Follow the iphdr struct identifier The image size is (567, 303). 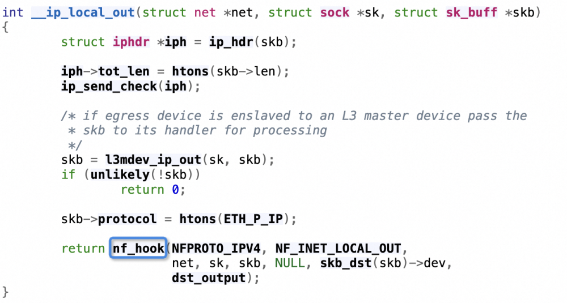(x=131, y=42)
